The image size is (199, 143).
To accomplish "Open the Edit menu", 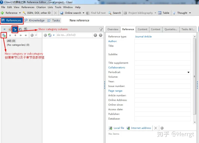I will [9, 7].
